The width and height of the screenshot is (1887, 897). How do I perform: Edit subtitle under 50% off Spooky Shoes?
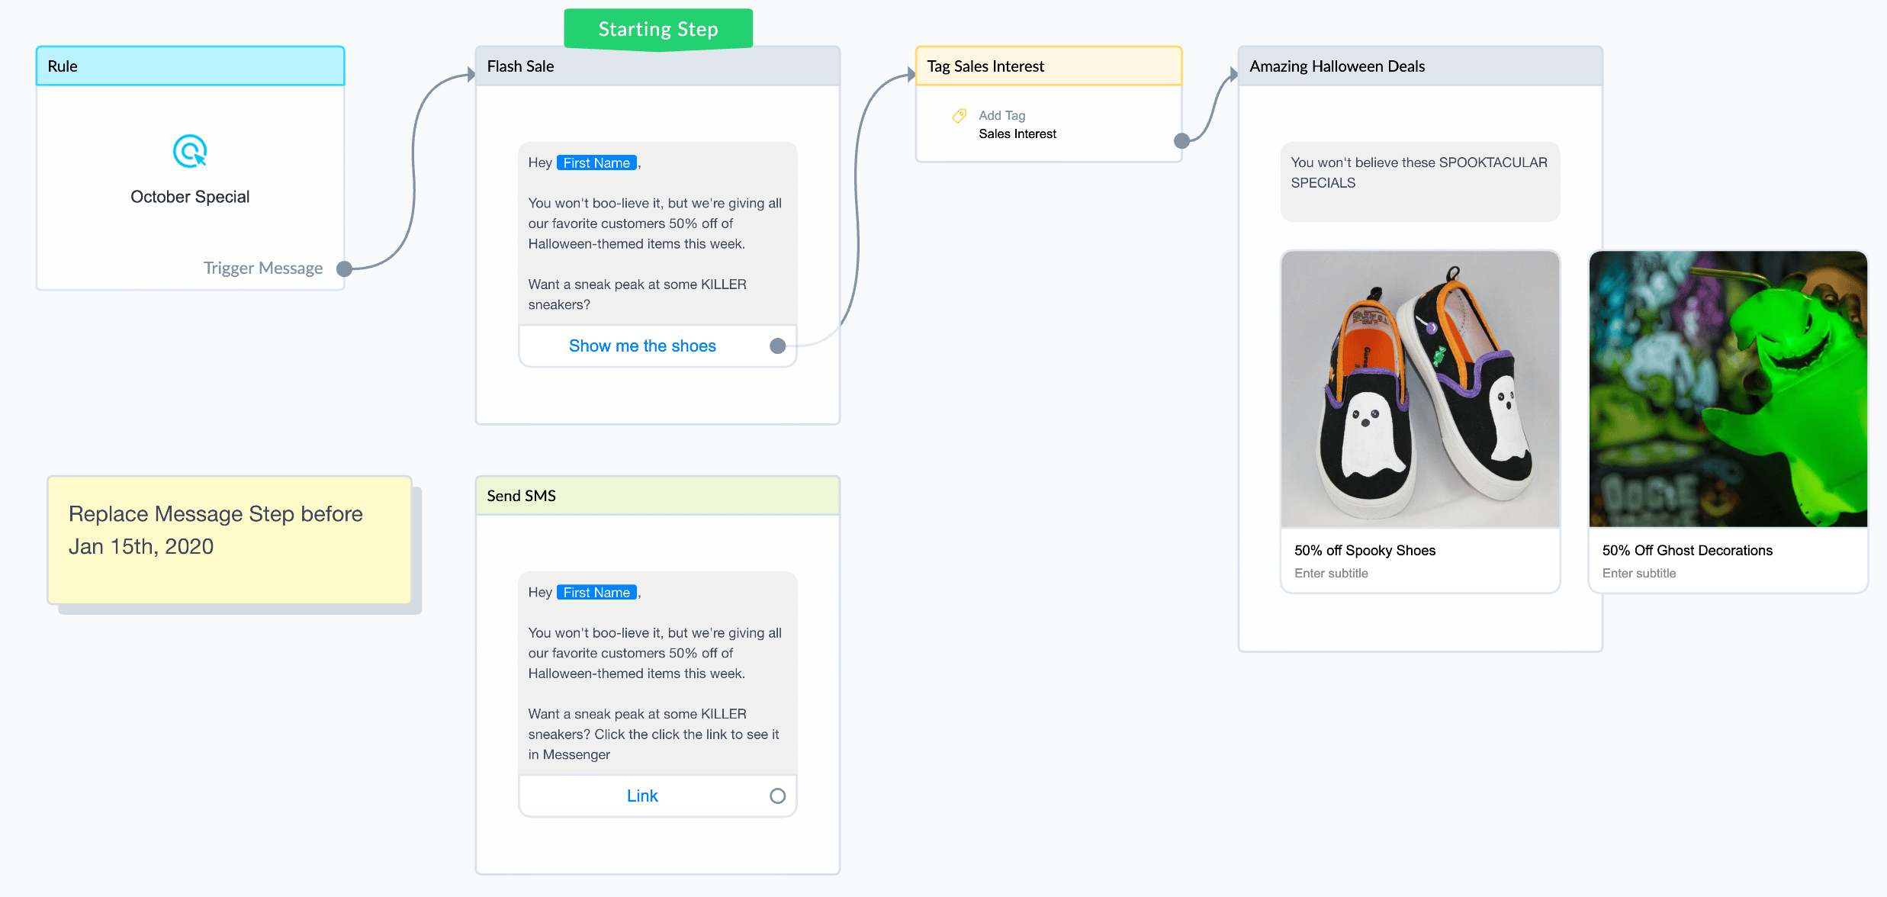1331,574
